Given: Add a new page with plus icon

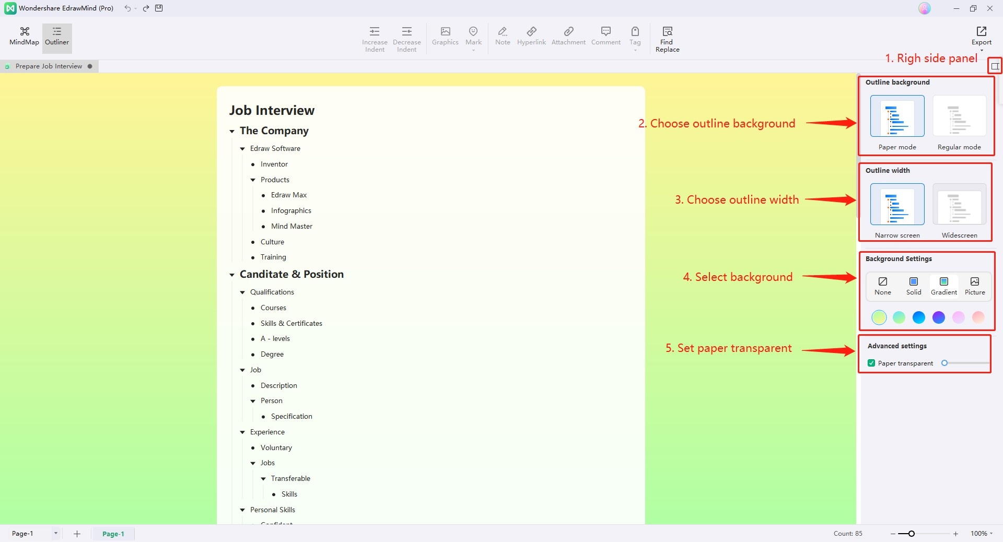Looking at the screenshot, I should pyautogui.click(x=77, y=534).
